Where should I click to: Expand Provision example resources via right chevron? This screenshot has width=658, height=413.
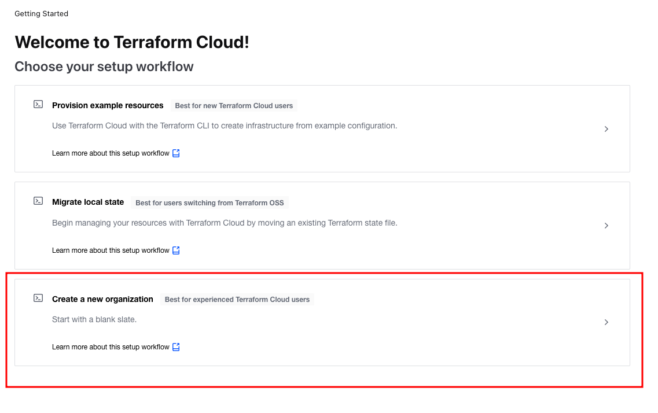tap(606, 129)
